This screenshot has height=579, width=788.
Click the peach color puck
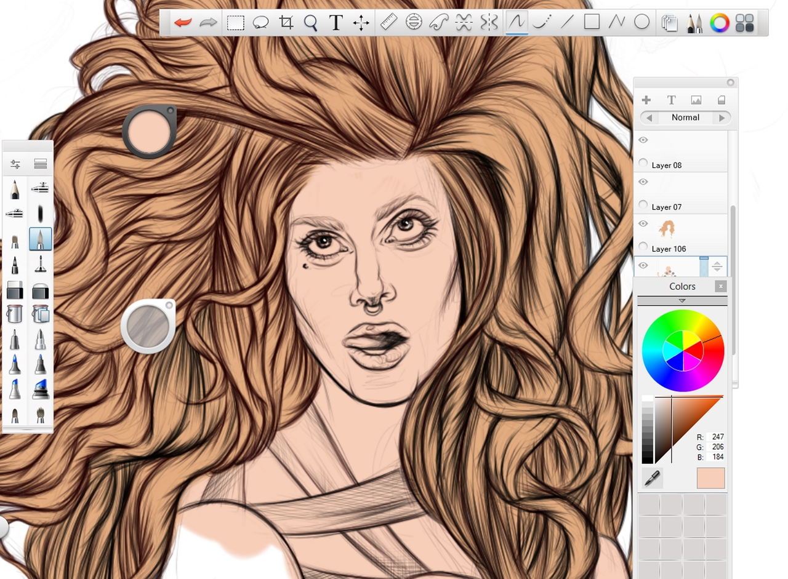(x=149, y=131)
